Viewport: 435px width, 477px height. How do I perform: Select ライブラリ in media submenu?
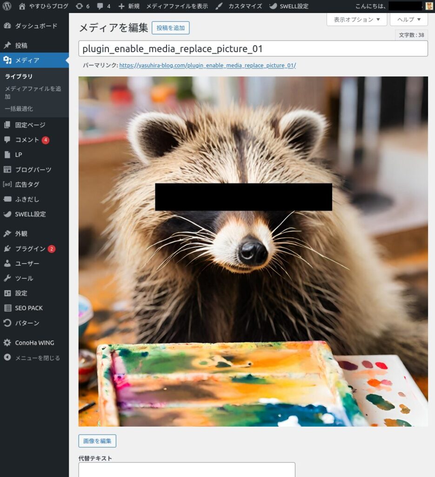pyautogui.click(x=19, y=76)
